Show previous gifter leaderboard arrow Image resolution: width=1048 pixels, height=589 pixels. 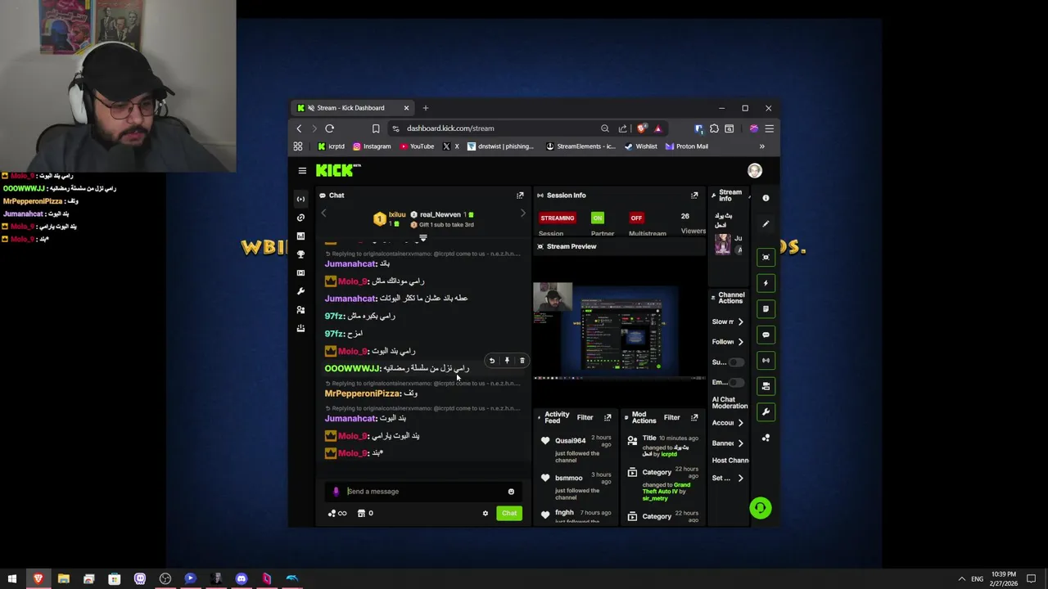coord(323,214)
